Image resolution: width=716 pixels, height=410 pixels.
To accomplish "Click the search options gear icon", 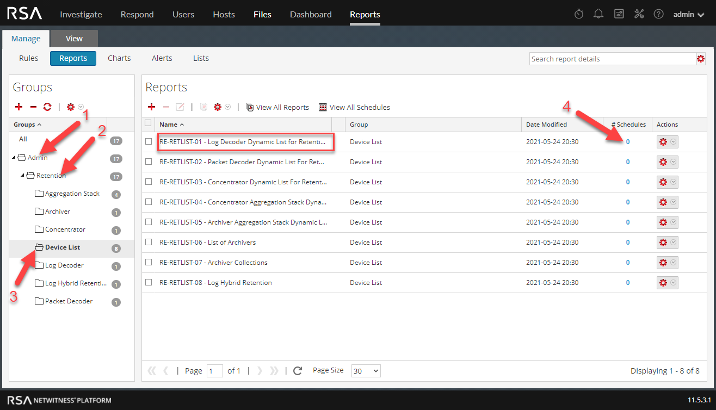I will [701, 59].
